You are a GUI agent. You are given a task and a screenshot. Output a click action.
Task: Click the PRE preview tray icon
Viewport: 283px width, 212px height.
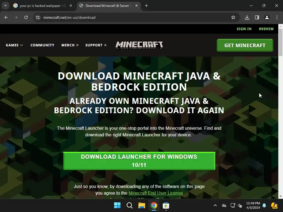tap(274, 205)
